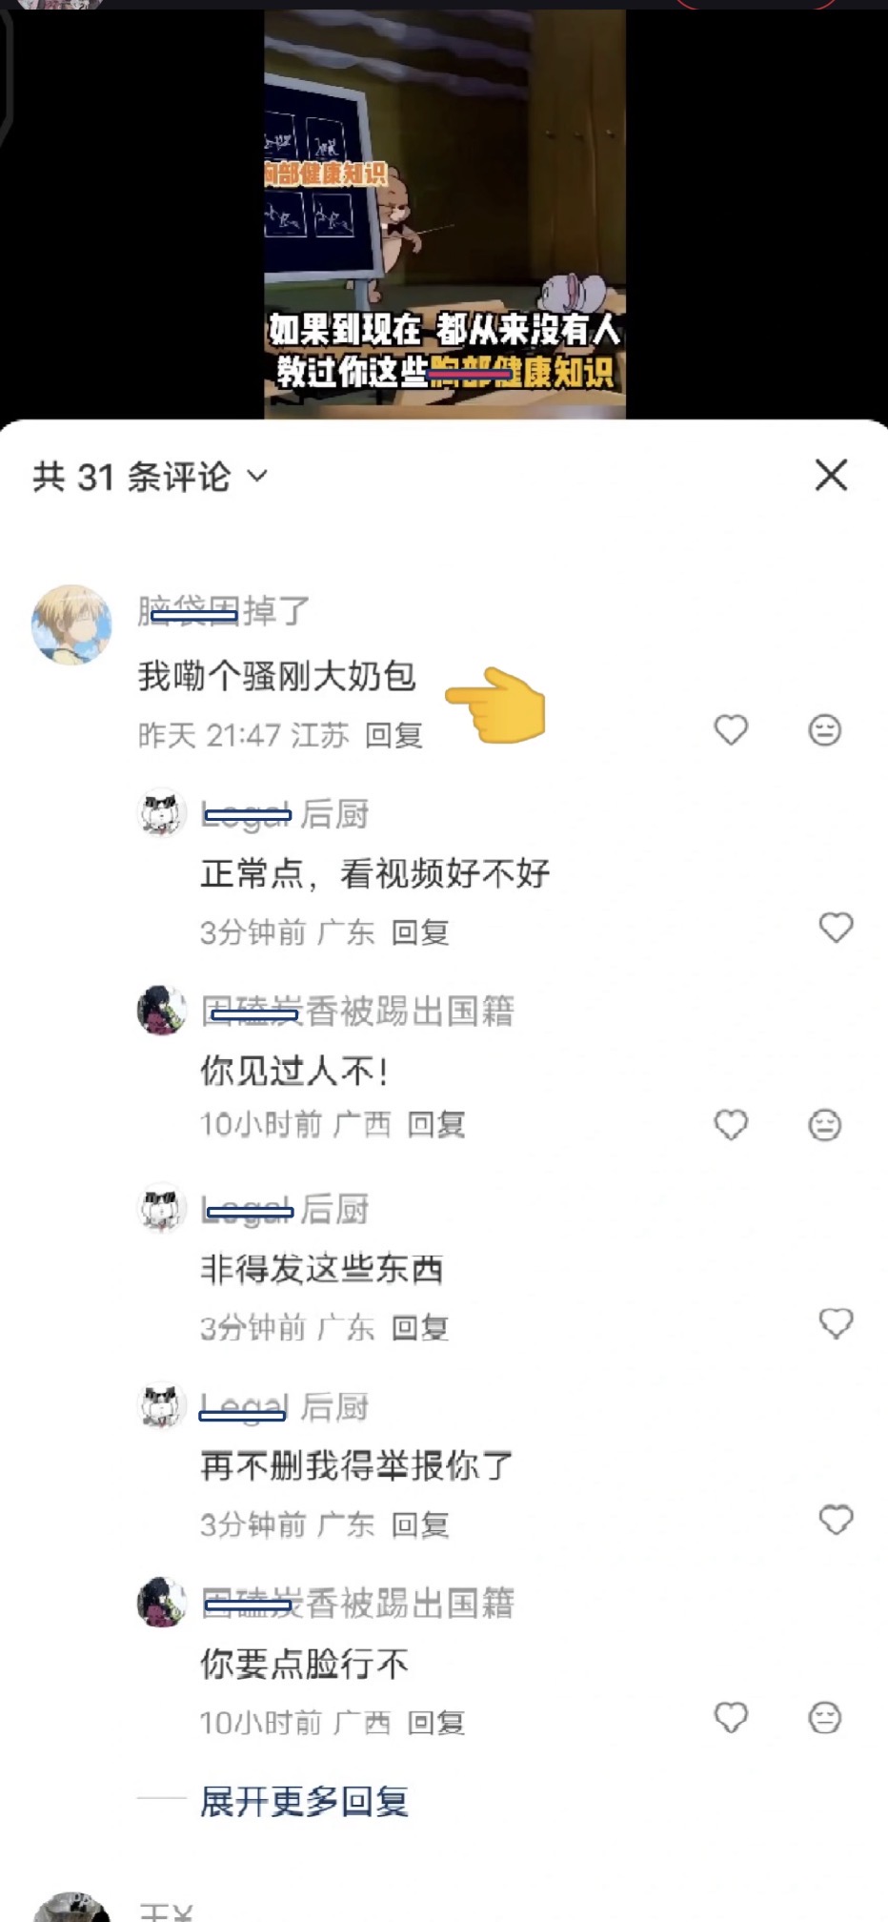This screenshot has width=888, height=1922.
Task: Open avatar next to 正常点 comment
Action: coord(162,814)
